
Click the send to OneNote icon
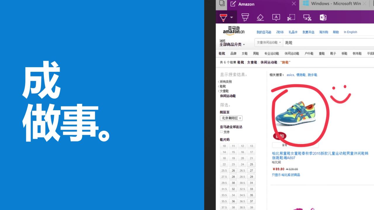click(323, 17)
